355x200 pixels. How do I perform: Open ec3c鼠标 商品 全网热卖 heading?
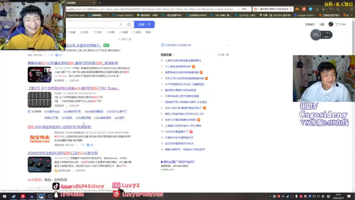pyautogui.click(x=47, y=180)
